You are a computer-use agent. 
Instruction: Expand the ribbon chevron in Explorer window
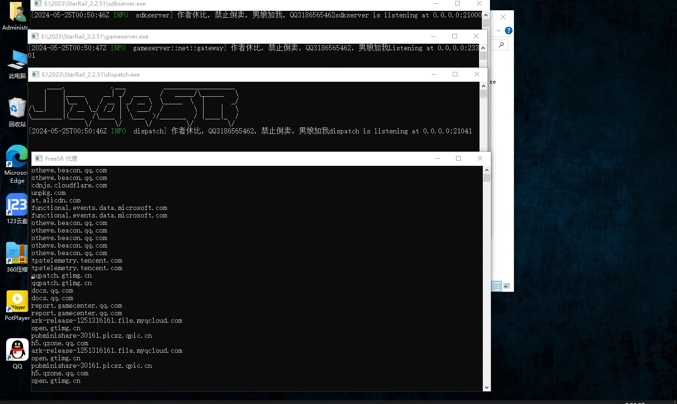click(x=498, y=31)
